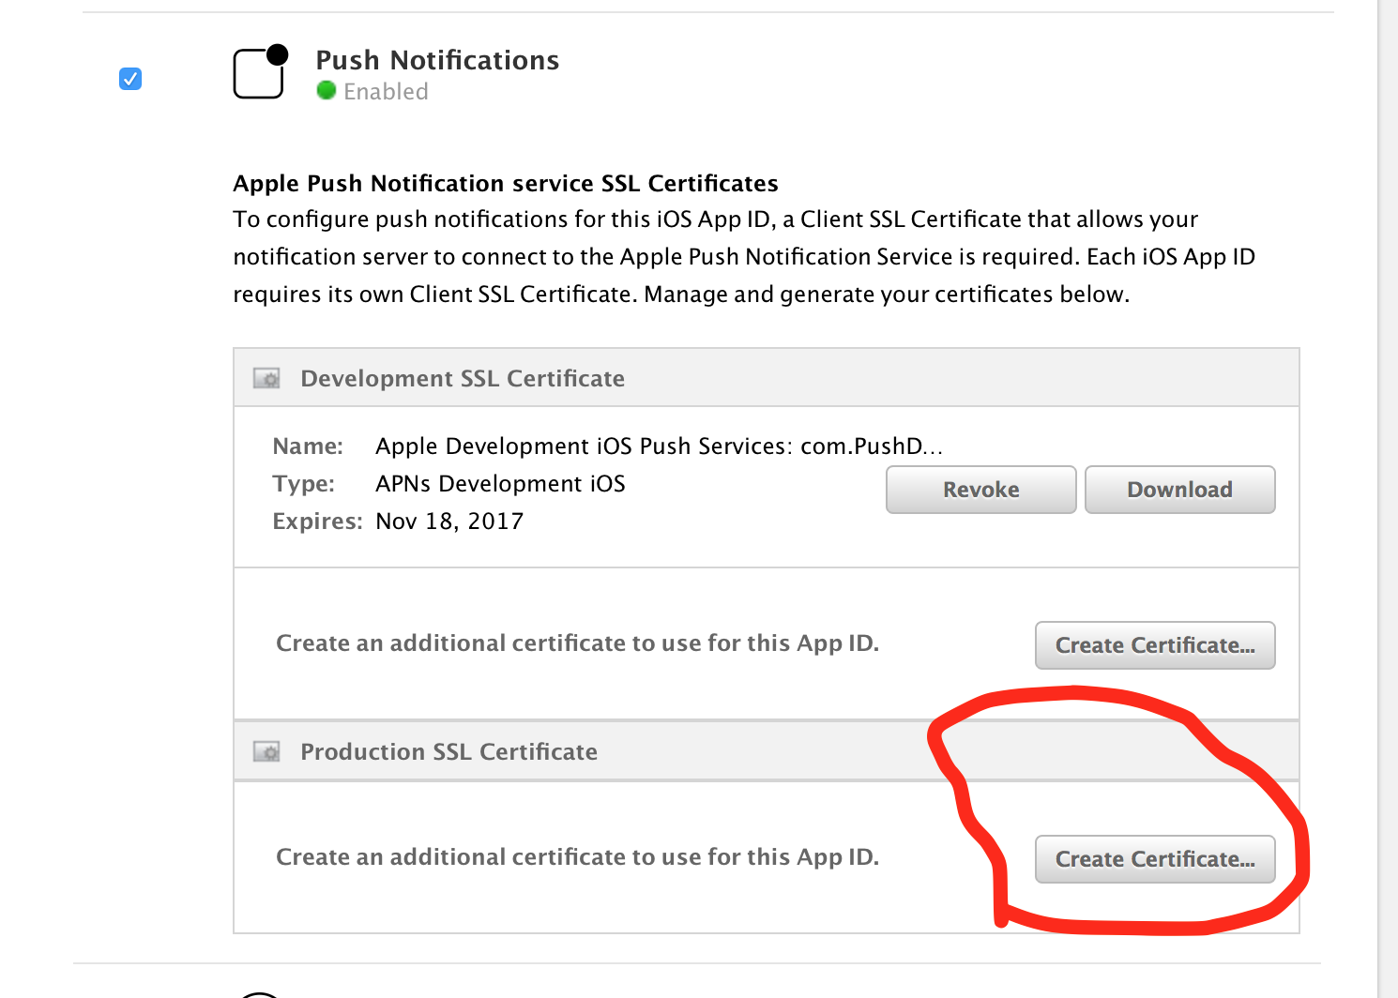The height and width of the screenshot is (998, 1398).
Task: Click the Enabled status label
Action: [386, 92]
